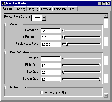Click the Left Crop value field
This screenshot has width=112, height=102.
pyautogui.click(x=51, y=59)
